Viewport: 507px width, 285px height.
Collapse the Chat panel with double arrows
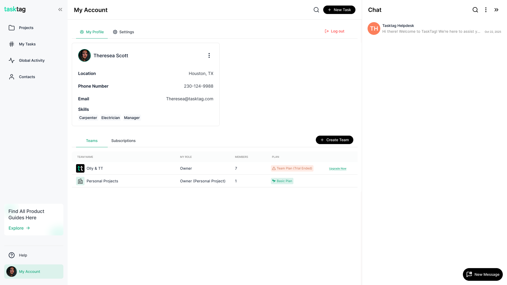point(496,10)
